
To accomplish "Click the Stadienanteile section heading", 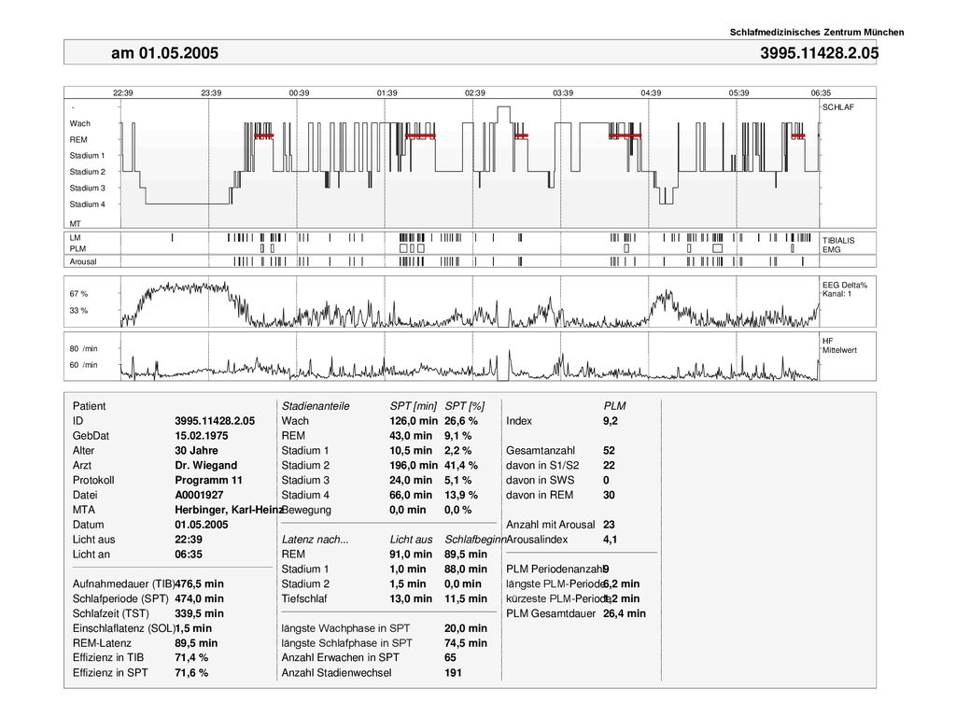I will coord(316,406).
